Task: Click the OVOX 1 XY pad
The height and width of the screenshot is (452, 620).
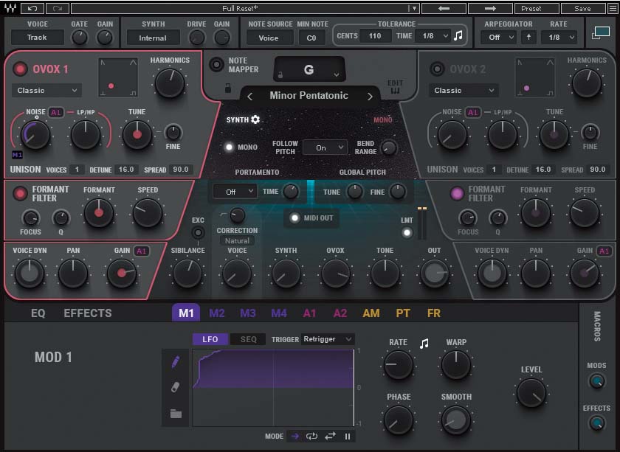Action: [118, 77]
